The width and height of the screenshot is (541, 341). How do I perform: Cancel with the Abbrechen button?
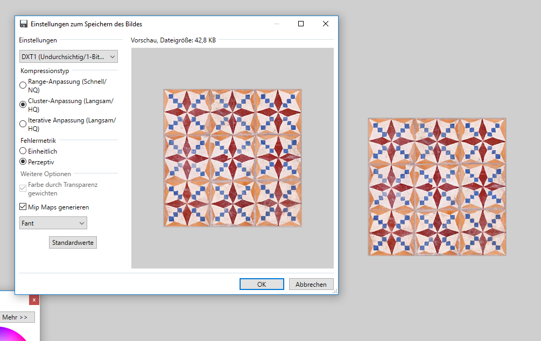tap(311, 285)
